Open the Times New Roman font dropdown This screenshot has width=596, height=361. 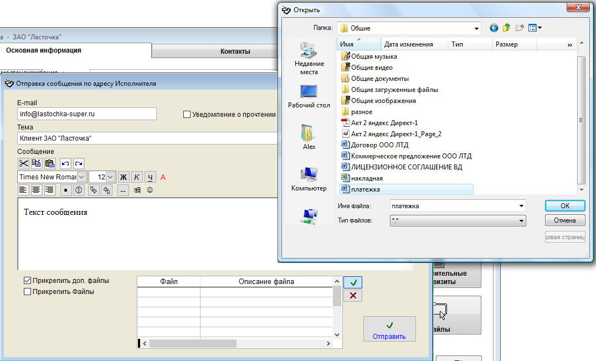[x=81, y=177]
